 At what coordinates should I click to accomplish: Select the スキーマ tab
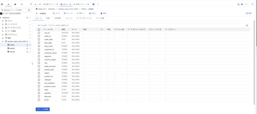pyautogui.click(x=38, y=18)
